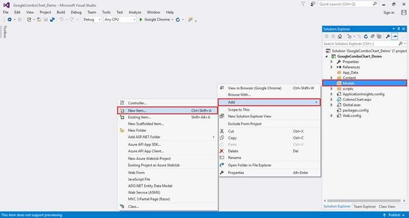Image resolution: width=409 pixels, height=218 pixels.
Task: Click the Quick Launch magnifier icon
Action: tap(374, 4)
